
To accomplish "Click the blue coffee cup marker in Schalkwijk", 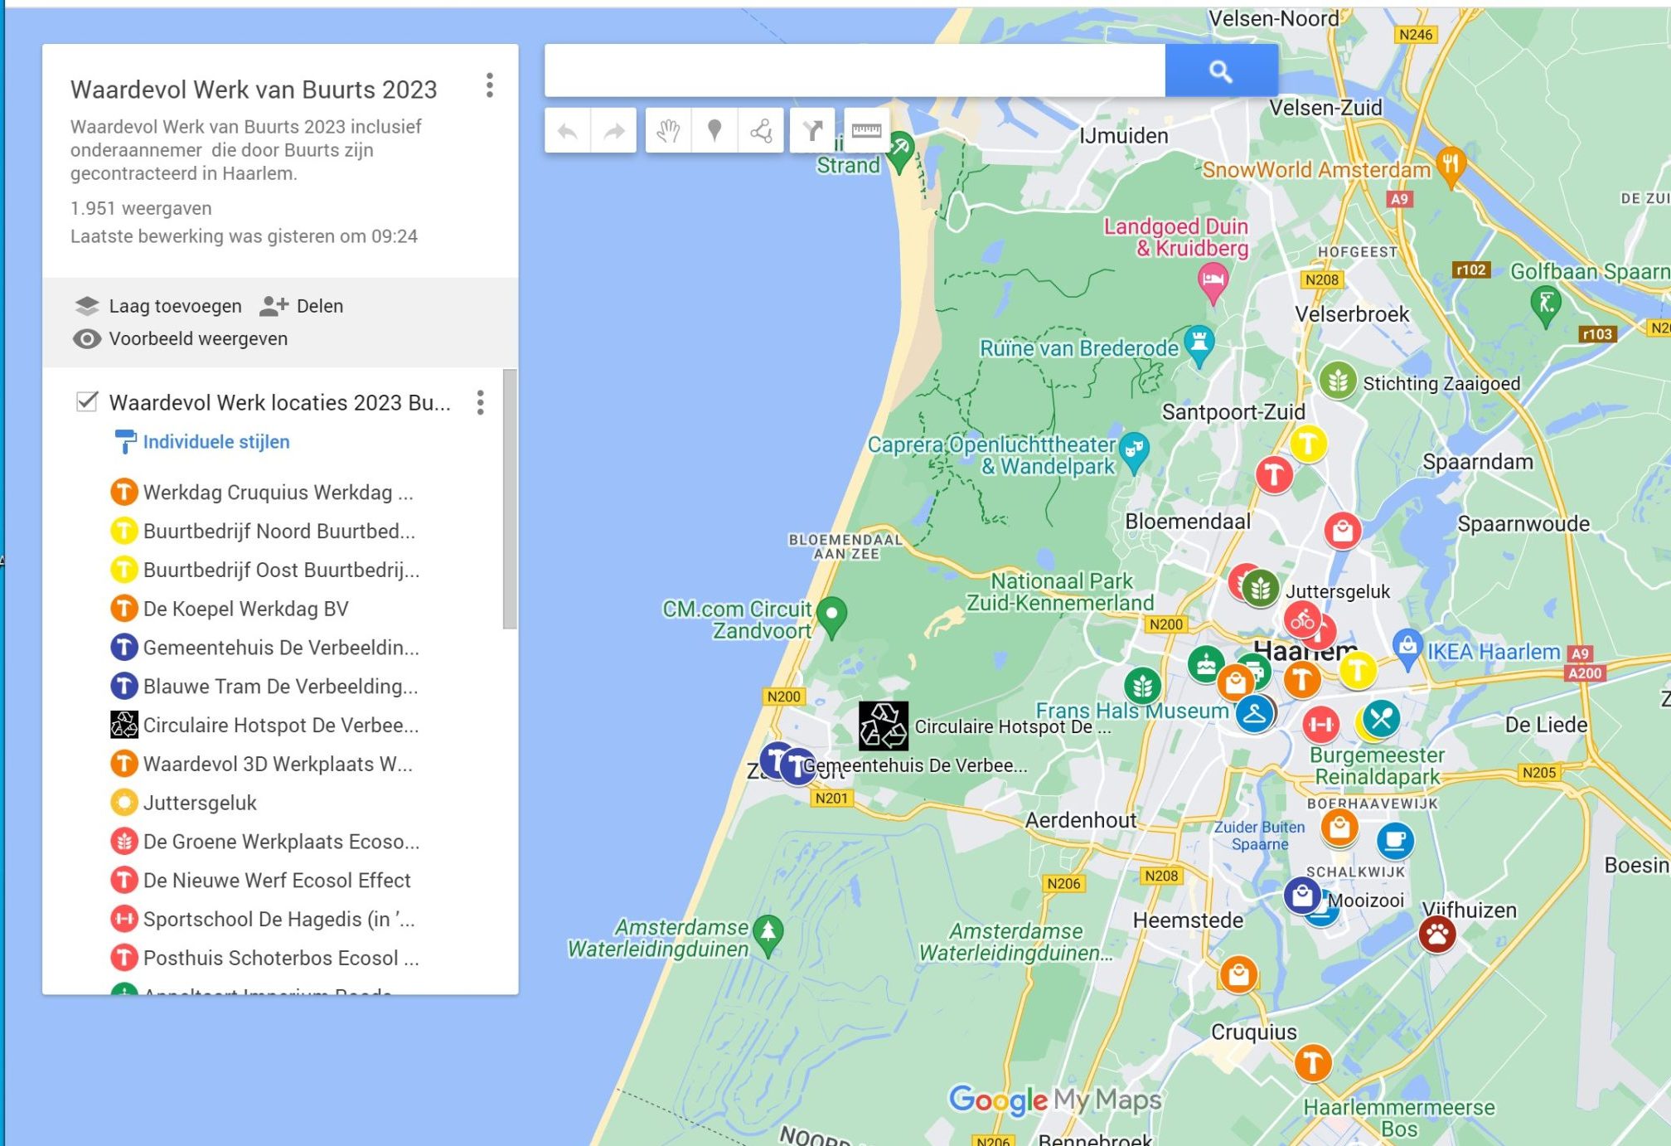I will (1395, 841).
